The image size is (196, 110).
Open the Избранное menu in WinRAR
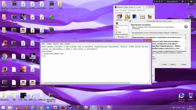point(141,10)
